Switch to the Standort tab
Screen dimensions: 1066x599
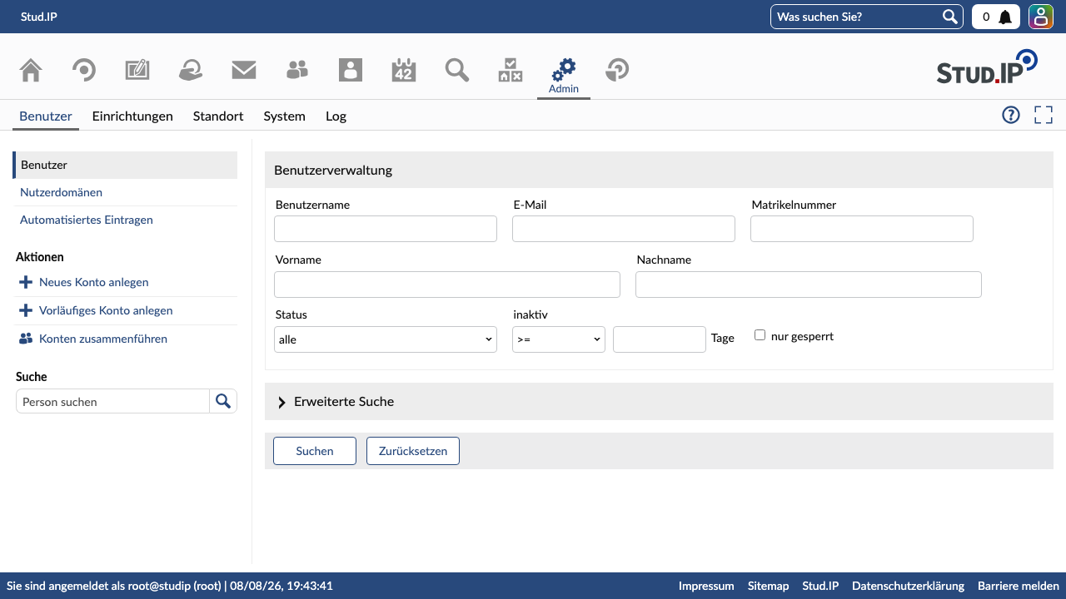click(218, 116)
